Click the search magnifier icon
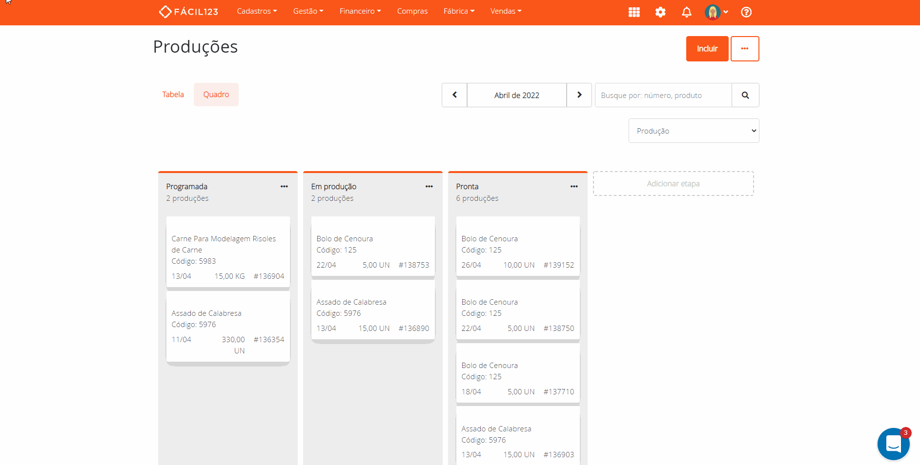920x465 pixels. click(745, 95)
